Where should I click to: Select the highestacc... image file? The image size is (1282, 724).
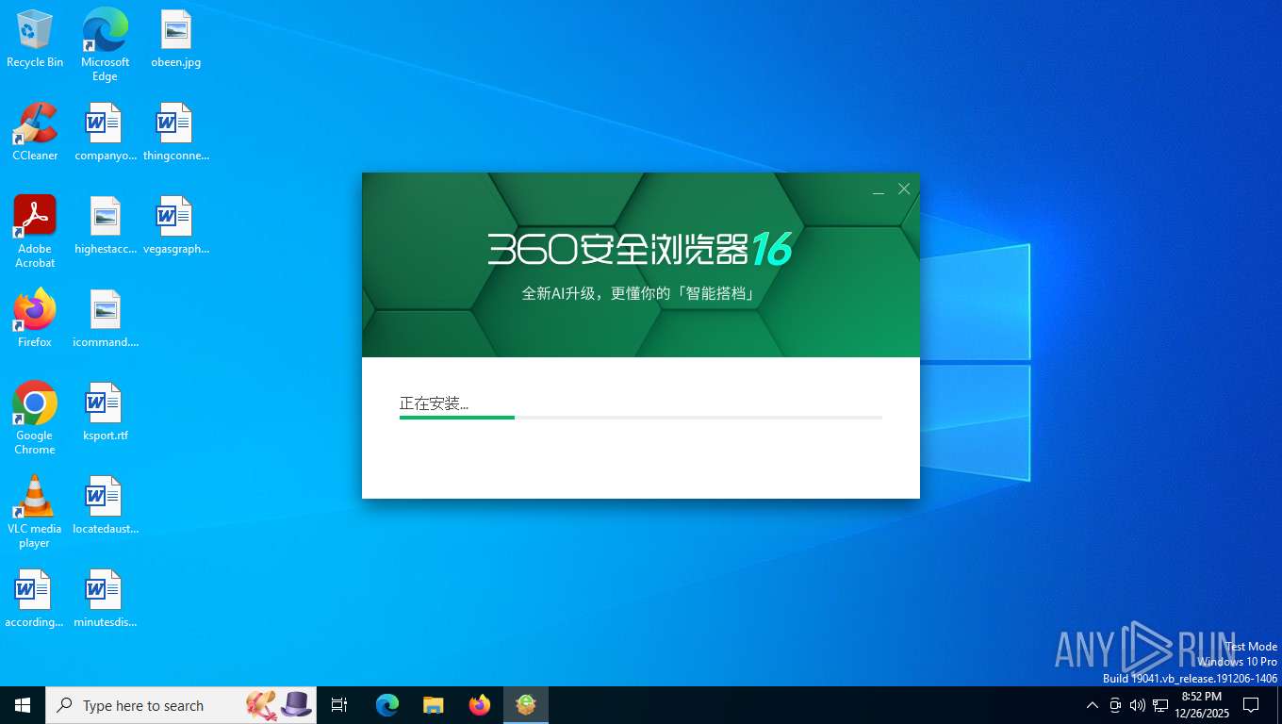[x=105, y=225]
